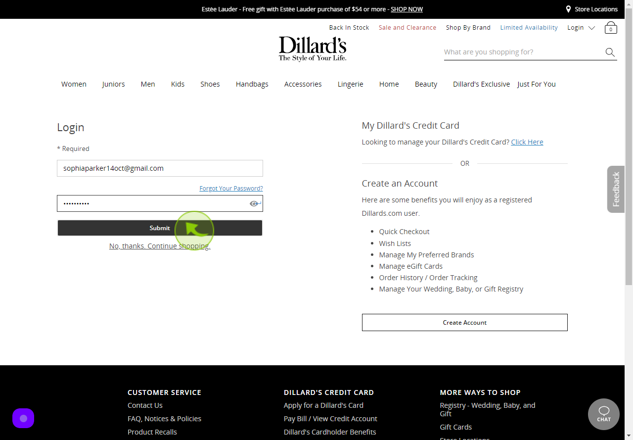Open the Accessories menu
633x440 pixels.
(x=303, y=84)
